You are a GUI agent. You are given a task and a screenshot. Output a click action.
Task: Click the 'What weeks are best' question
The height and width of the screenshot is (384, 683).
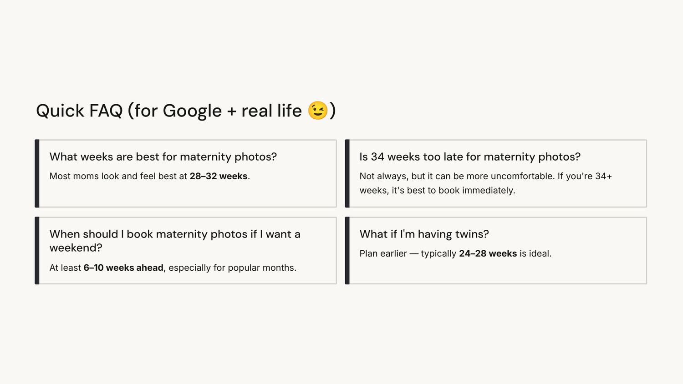pyautogui.click(x=163, y=157)
